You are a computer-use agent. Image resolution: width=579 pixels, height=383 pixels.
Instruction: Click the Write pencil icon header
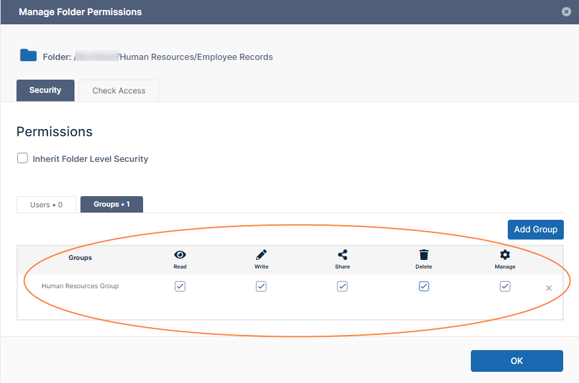pos(261,255)
